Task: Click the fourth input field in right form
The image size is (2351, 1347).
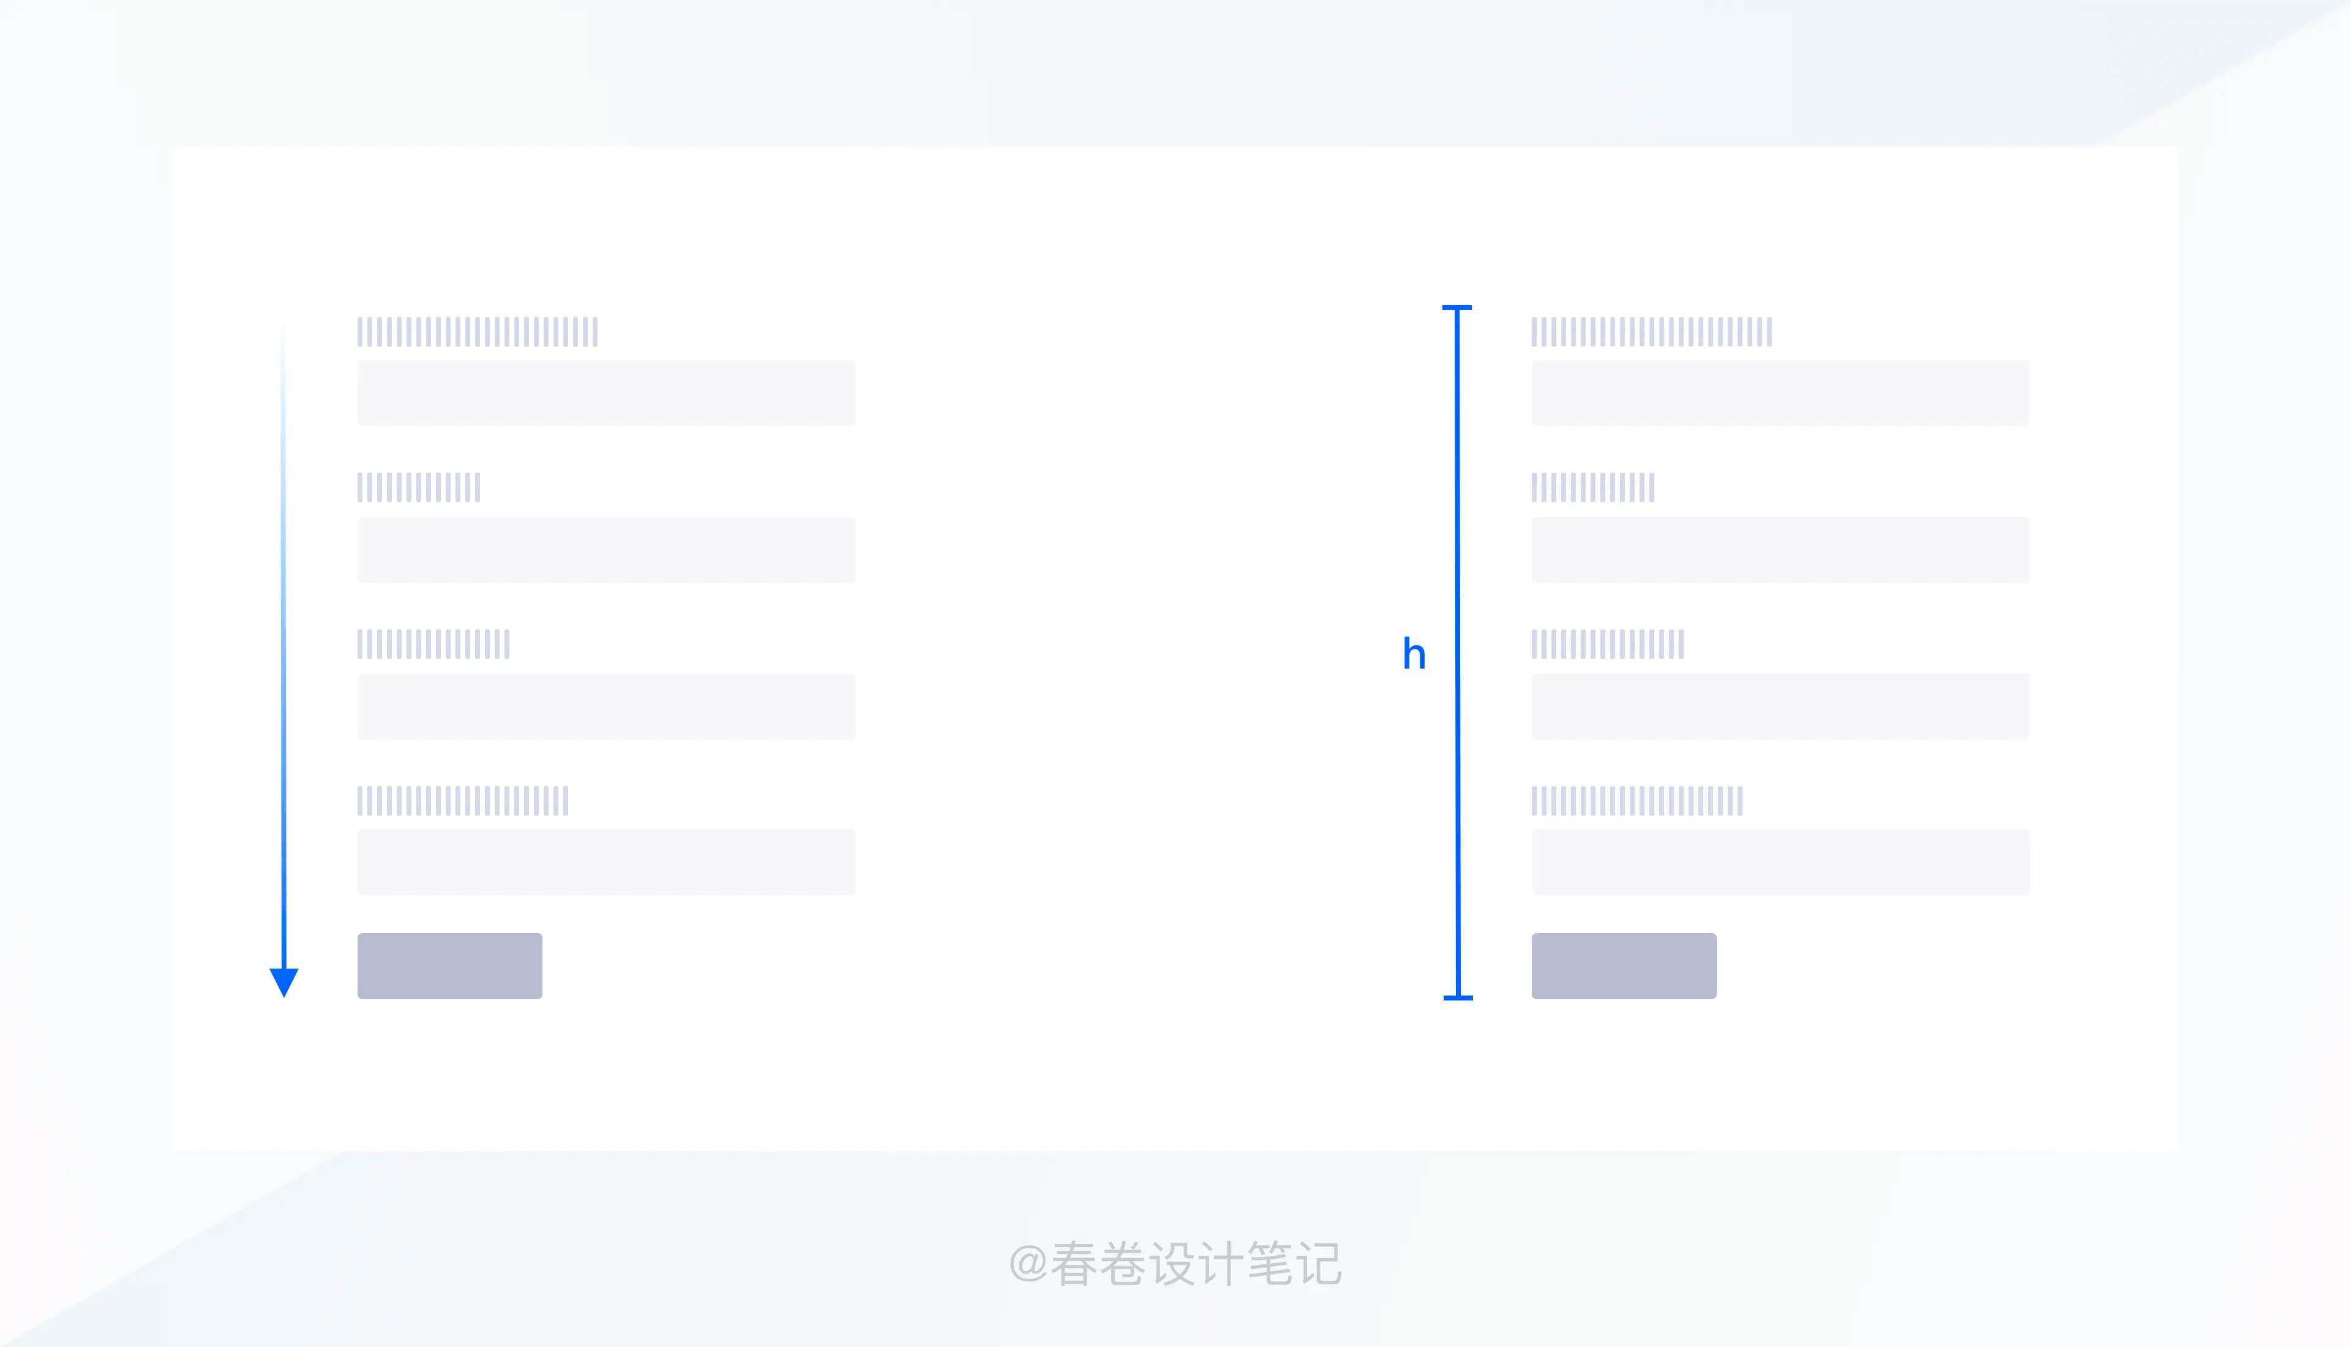Action: (x=1780, y=862)
